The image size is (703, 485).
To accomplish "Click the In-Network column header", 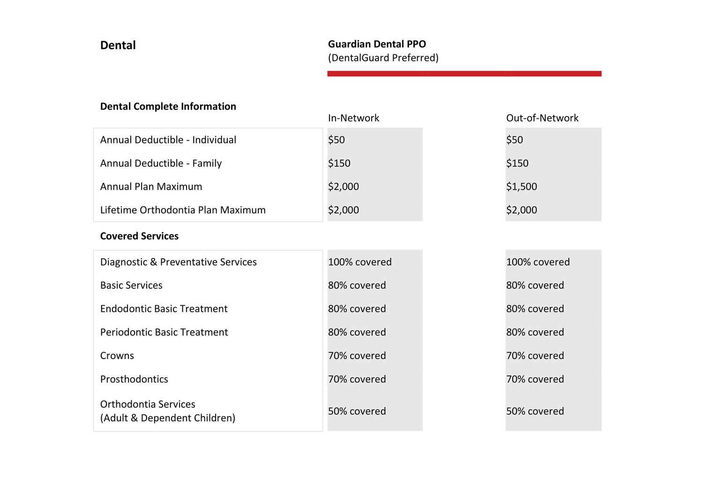I will pos(353,118).
